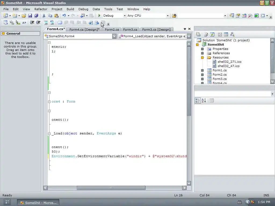Toggle Show All Files in Solution Explorer
The width and height of the screenshot is (275, 206).
(206, 35)
